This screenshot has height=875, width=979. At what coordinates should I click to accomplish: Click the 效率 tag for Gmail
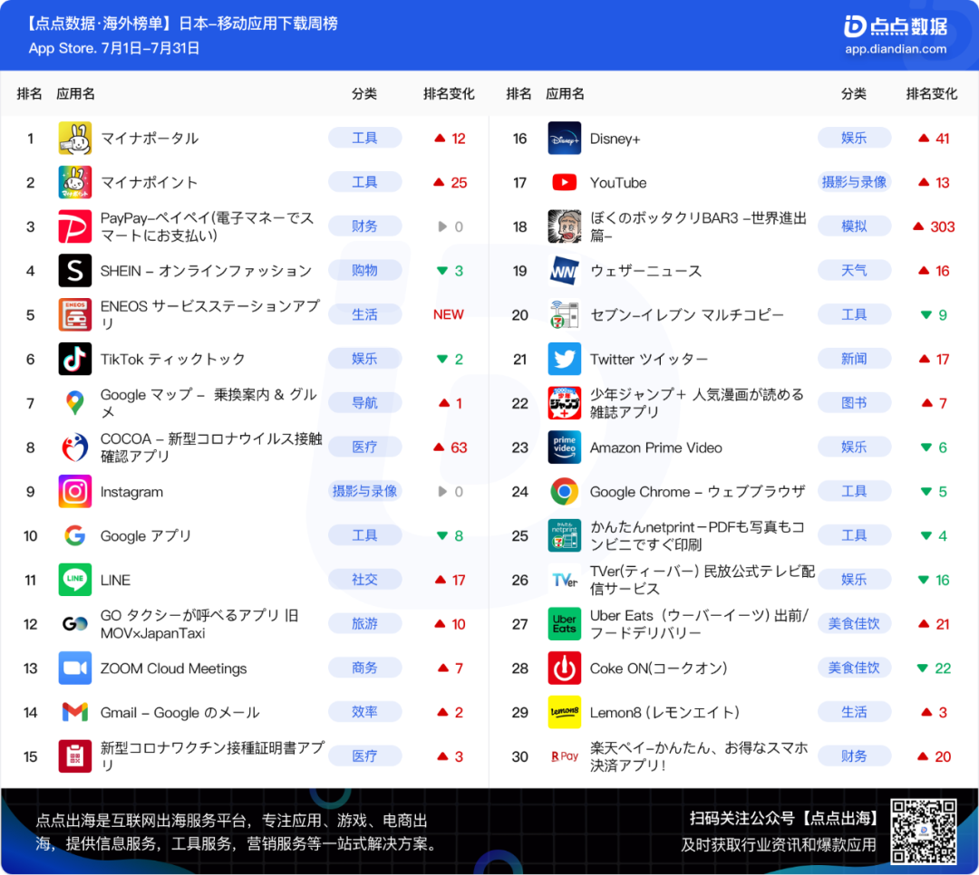364,712
